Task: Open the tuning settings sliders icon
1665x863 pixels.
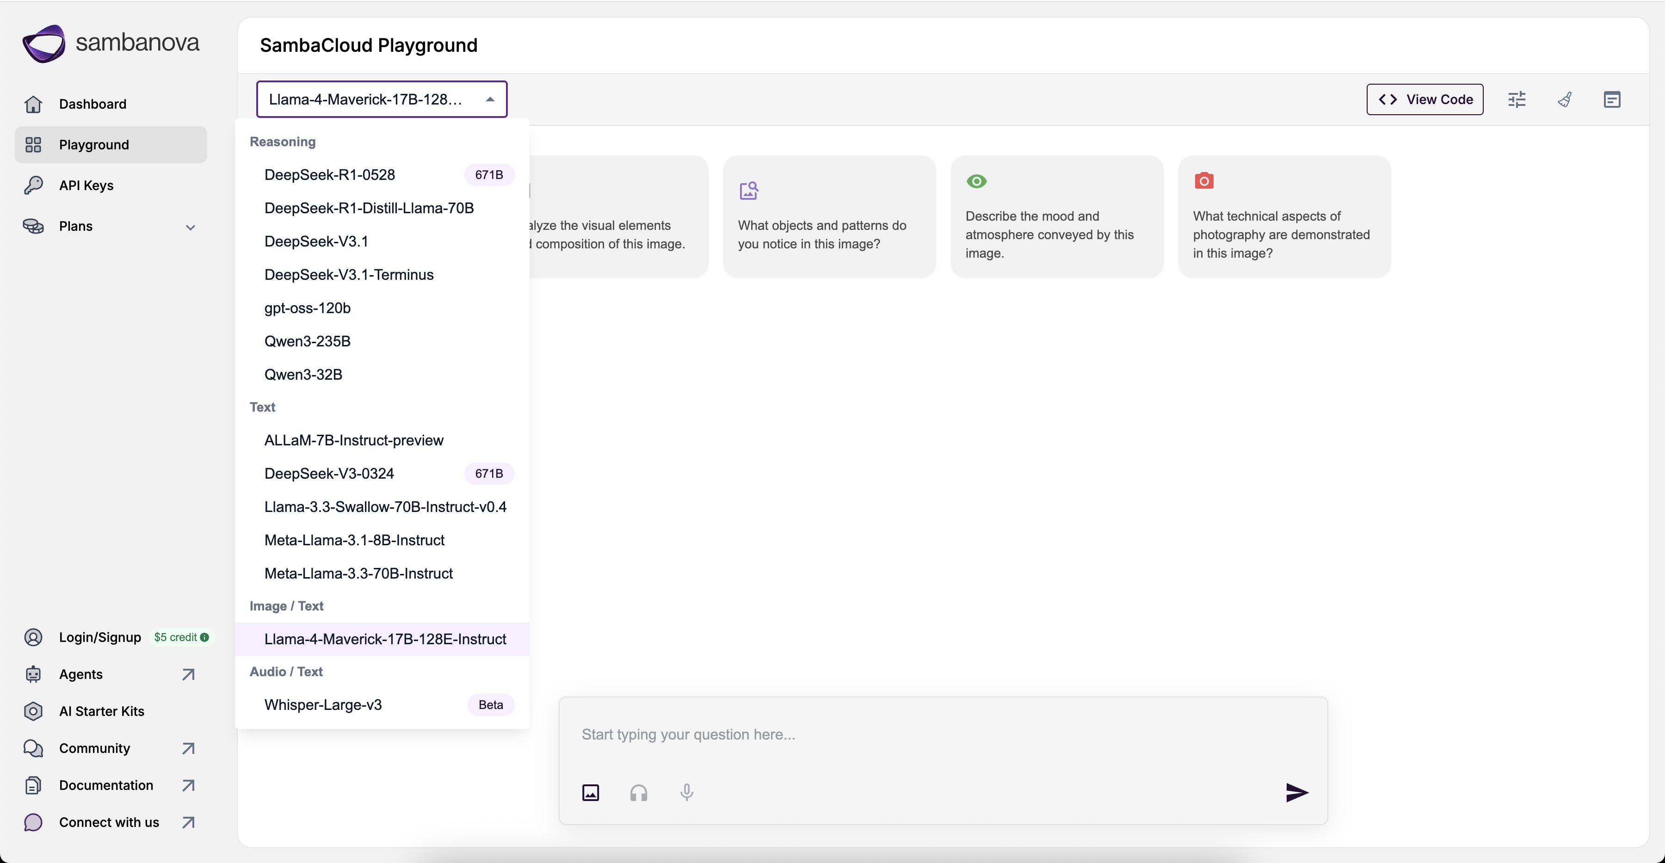Action: point(1517,99)
